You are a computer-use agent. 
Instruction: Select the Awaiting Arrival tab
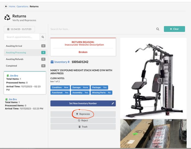(26, 46)
